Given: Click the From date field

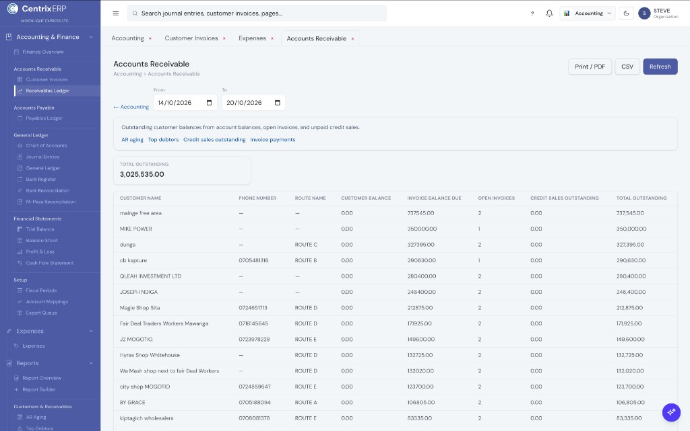Looking at the screenshot, I should 185,103.
